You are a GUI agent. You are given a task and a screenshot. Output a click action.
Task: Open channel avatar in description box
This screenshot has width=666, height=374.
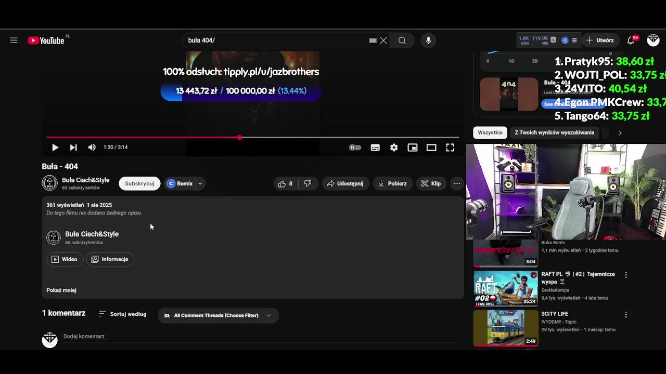[54, 238]
